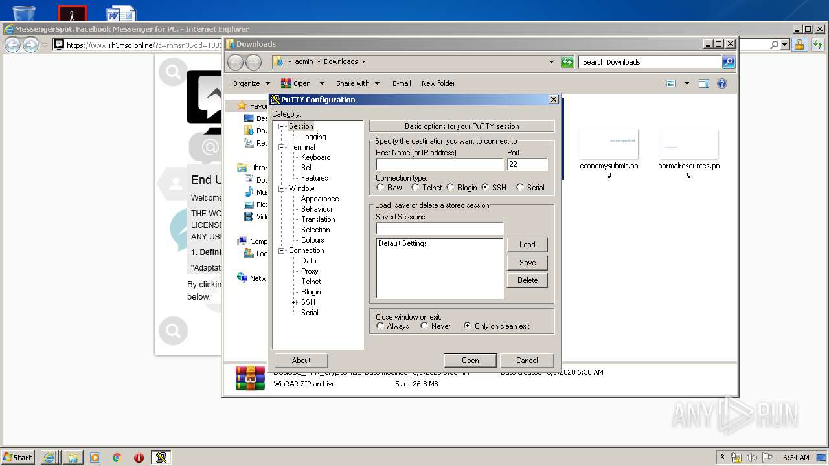Screen dimensions: 829x466
Task: Select the Rlogin connection type radio button
Action: 450,188
